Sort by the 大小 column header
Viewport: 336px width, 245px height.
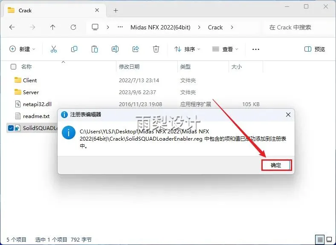[x=237, y=67]
